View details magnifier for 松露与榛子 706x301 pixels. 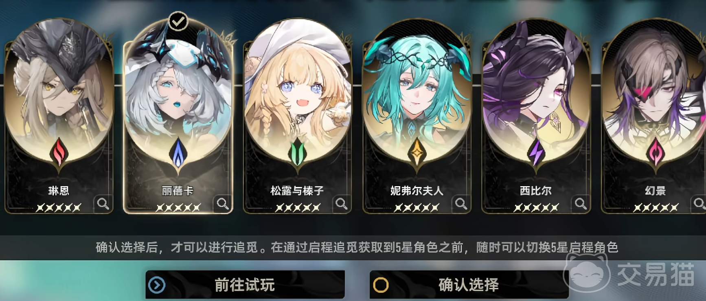click(x=342, y=203)
